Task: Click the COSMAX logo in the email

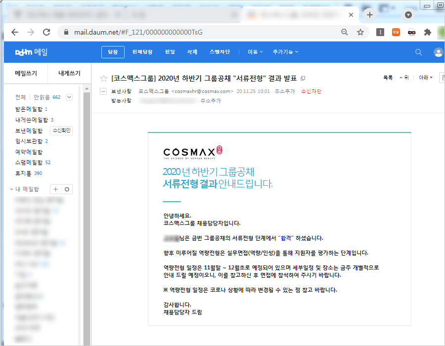Action: [193, 152]
